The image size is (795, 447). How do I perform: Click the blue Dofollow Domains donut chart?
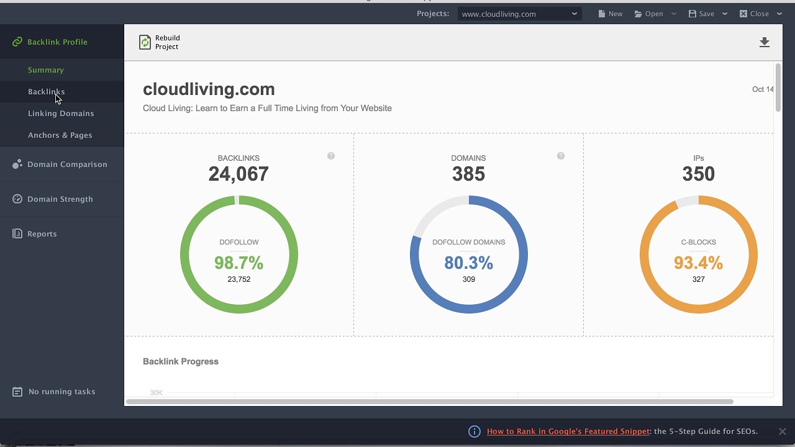[x=469, y=255]
